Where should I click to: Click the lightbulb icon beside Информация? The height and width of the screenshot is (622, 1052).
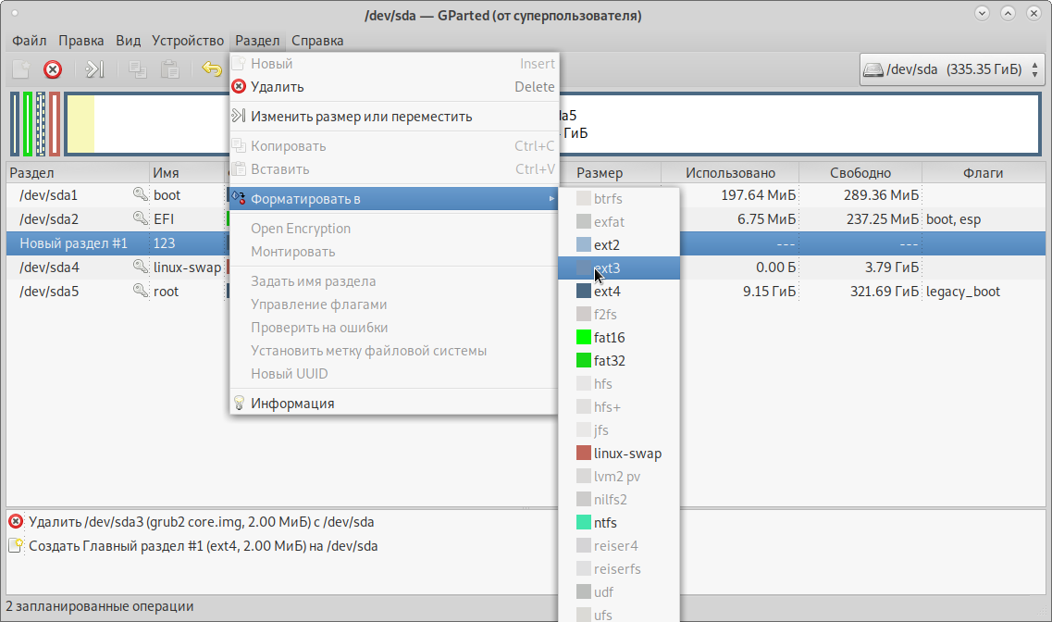[x=239, y=403]
